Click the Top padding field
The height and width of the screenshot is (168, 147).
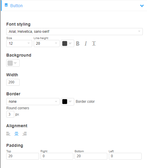(x=23, y=156)
